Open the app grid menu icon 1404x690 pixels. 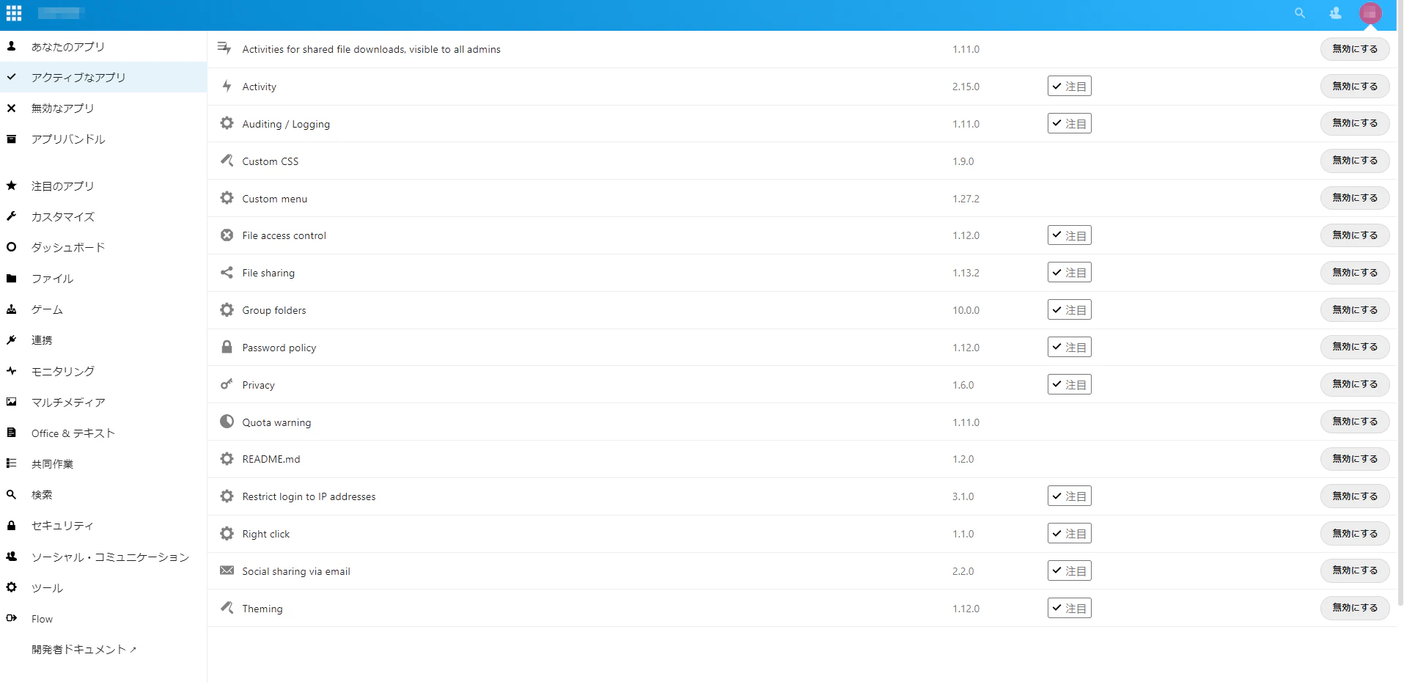[x=14, y=13]
